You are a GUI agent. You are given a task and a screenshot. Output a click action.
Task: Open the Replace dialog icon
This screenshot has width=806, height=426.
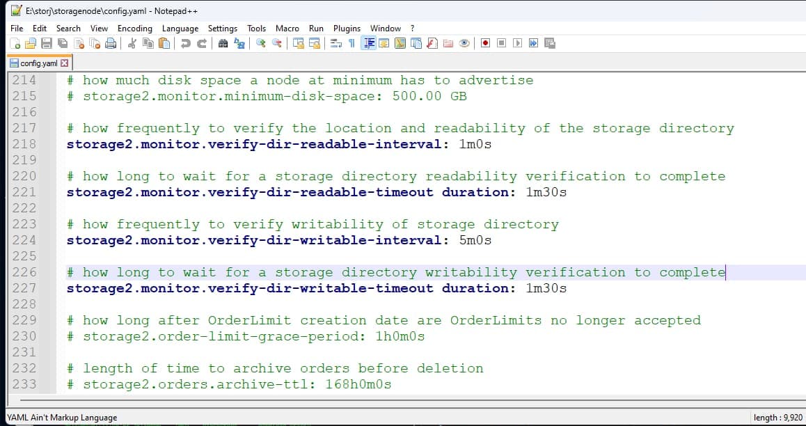tap(239, 44)
